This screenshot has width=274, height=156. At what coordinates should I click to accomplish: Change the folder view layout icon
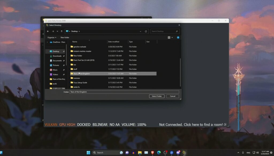pyautogui.click(x=169, y=37)
